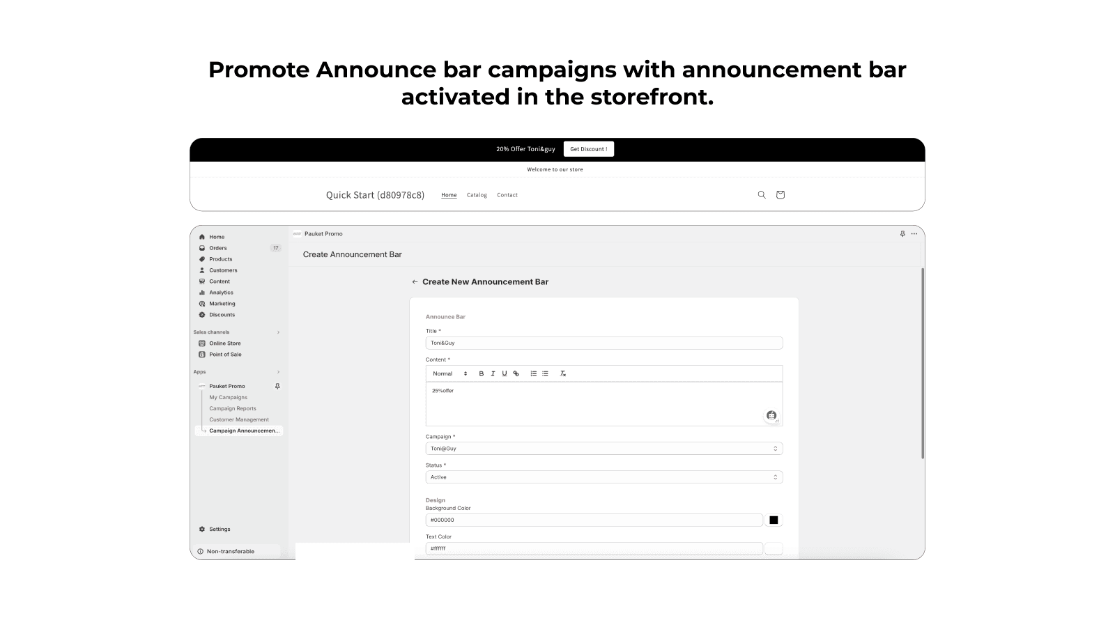Apply italic formatting in content editor
This screenshot has height=627, width=1115.
pos(493,374)
